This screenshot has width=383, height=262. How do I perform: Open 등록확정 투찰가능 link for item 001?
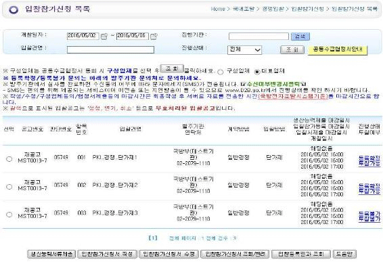tap(369, 160)
